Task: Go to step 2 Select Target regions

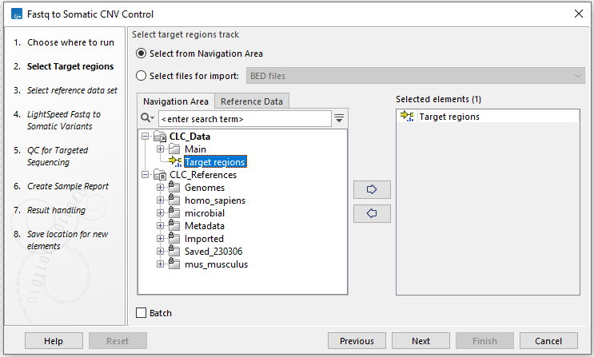Action: tap(70, 66)
